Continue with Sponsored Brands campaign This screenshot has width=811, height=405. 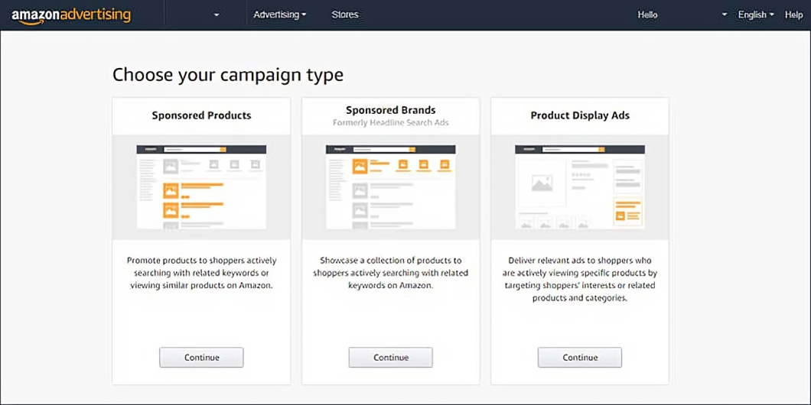[x=390, y=357]
